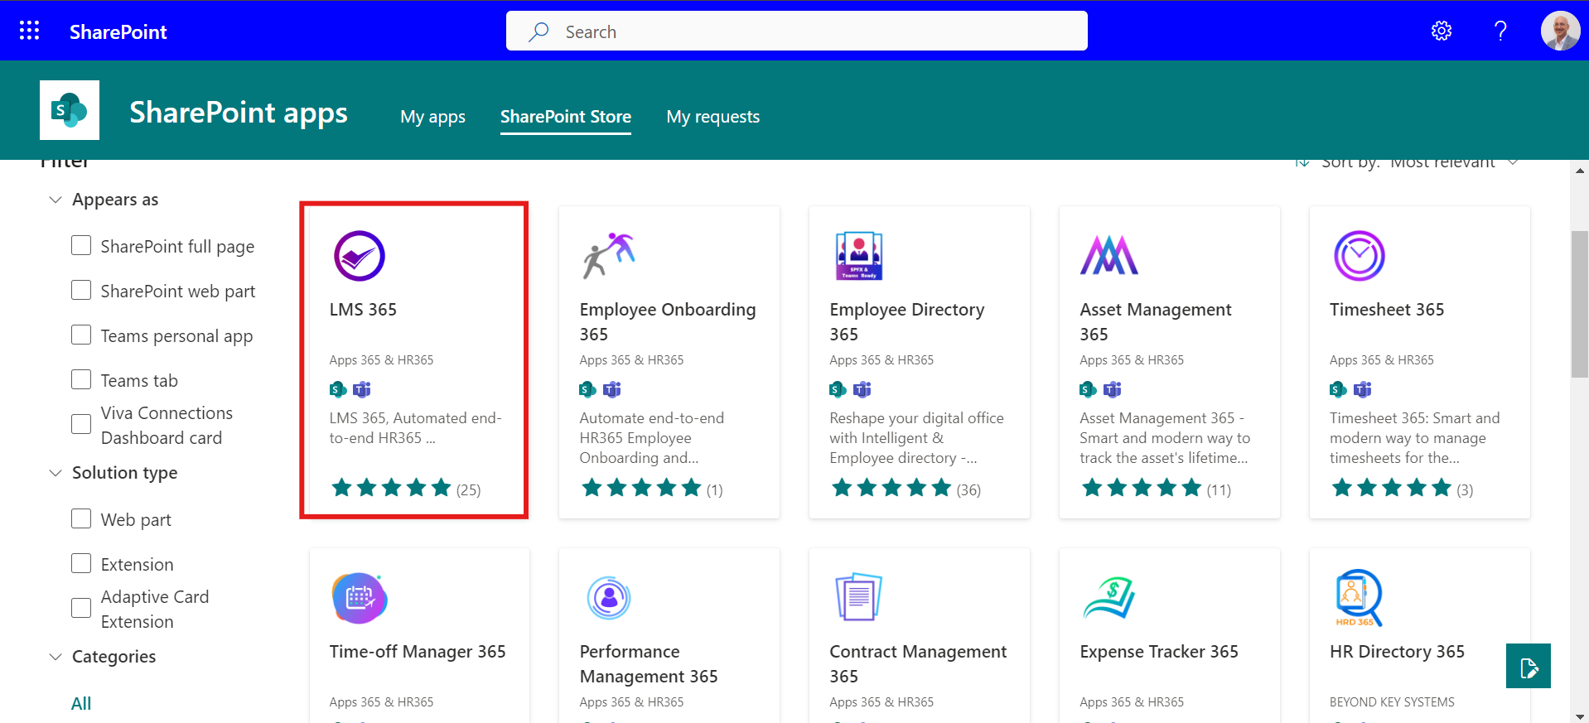Click the scrollbar down arrow

click(1580, 716)
